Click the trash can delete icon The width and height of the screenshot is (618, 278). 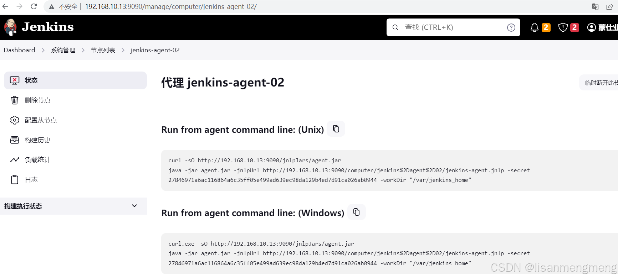click(15, 100)
